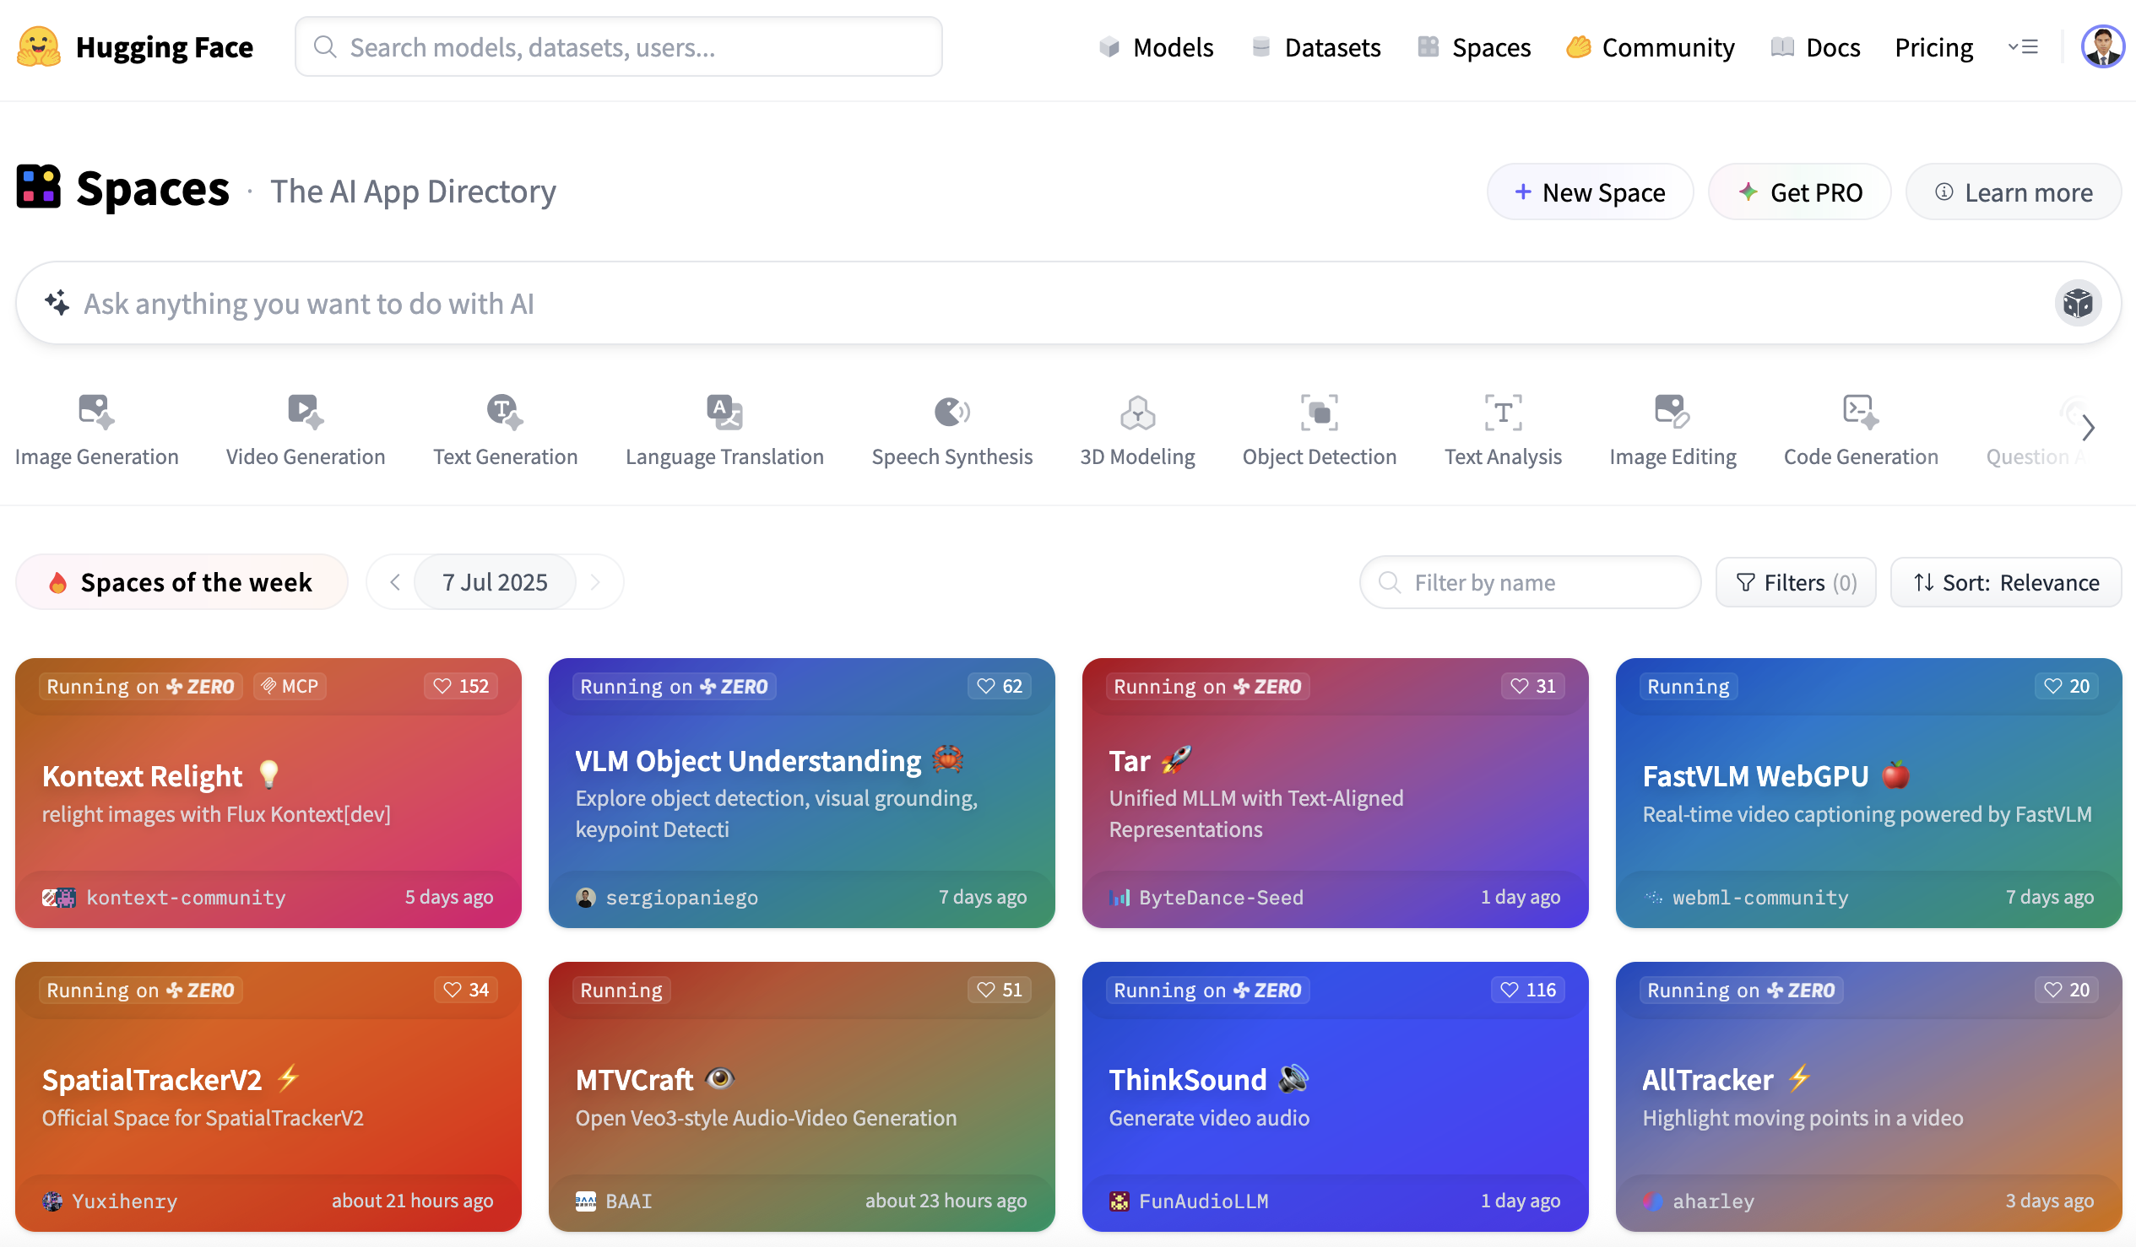Open Yuxihenry author link
Viewport: 2136px width, 1247px height.
pos(125,1201)
